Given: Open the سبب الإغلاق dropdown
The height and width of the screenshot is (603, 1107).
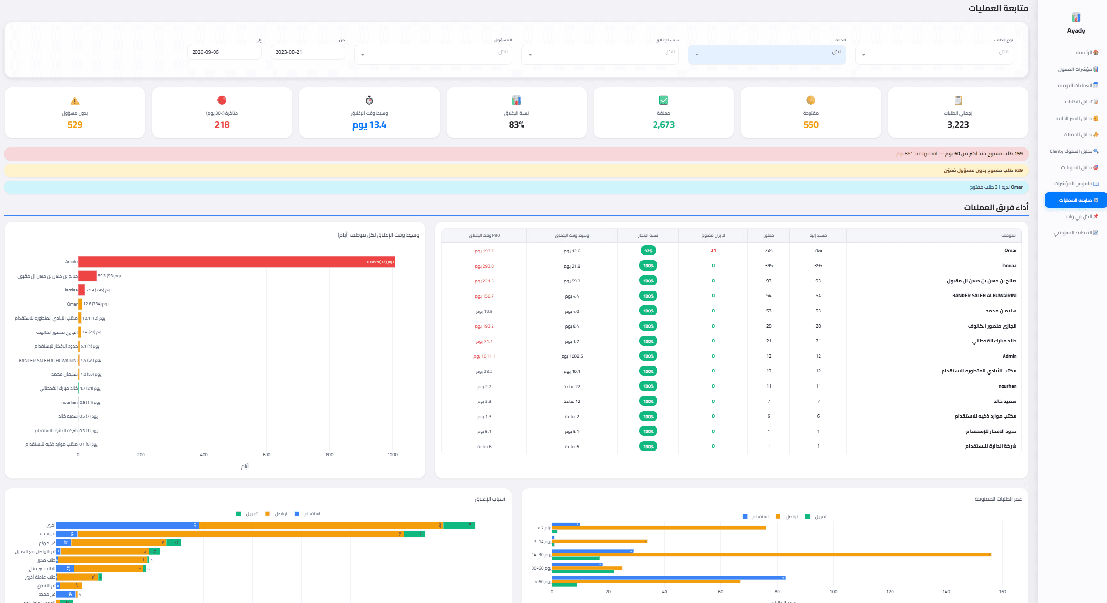Looking at the screenshot, I should tap(600, 55).
